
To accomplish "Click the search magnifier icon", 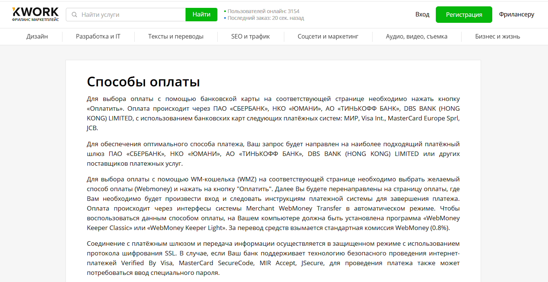I will (x=74, y=15).
